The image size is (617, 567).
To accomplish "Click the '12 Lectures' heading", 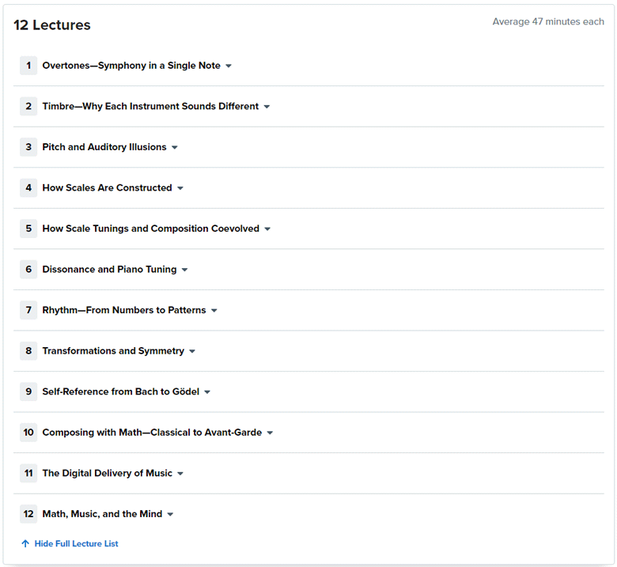I will pos(52,25).
